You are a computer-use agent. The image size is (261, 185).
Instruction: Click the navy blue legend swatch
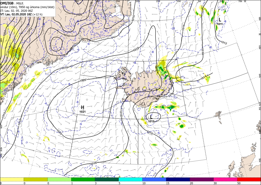[178, 179]
